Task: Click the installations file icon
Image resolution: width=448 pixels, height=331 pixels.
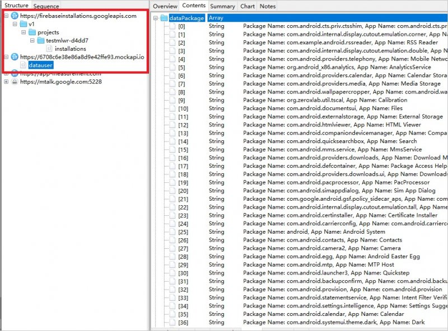Action: [50, 49]
